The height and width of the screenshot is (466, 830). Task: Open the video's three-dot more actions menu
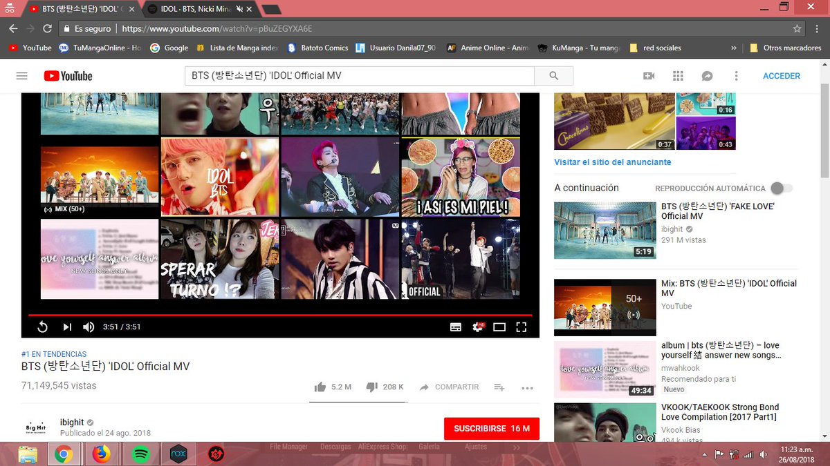pos(527,388)
